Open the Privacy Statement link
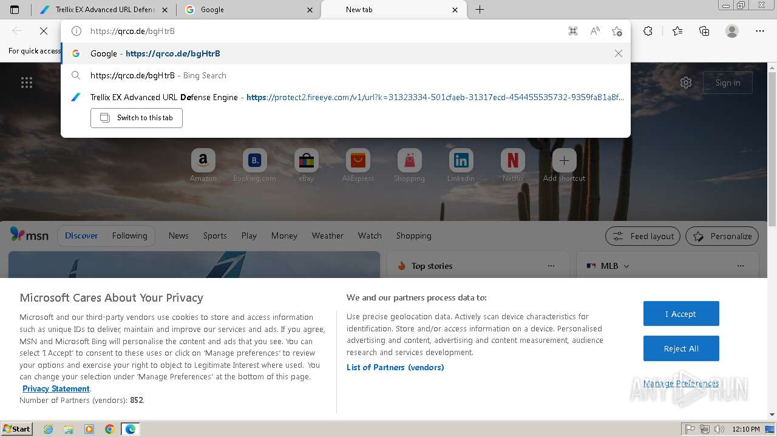 point(56,388)
